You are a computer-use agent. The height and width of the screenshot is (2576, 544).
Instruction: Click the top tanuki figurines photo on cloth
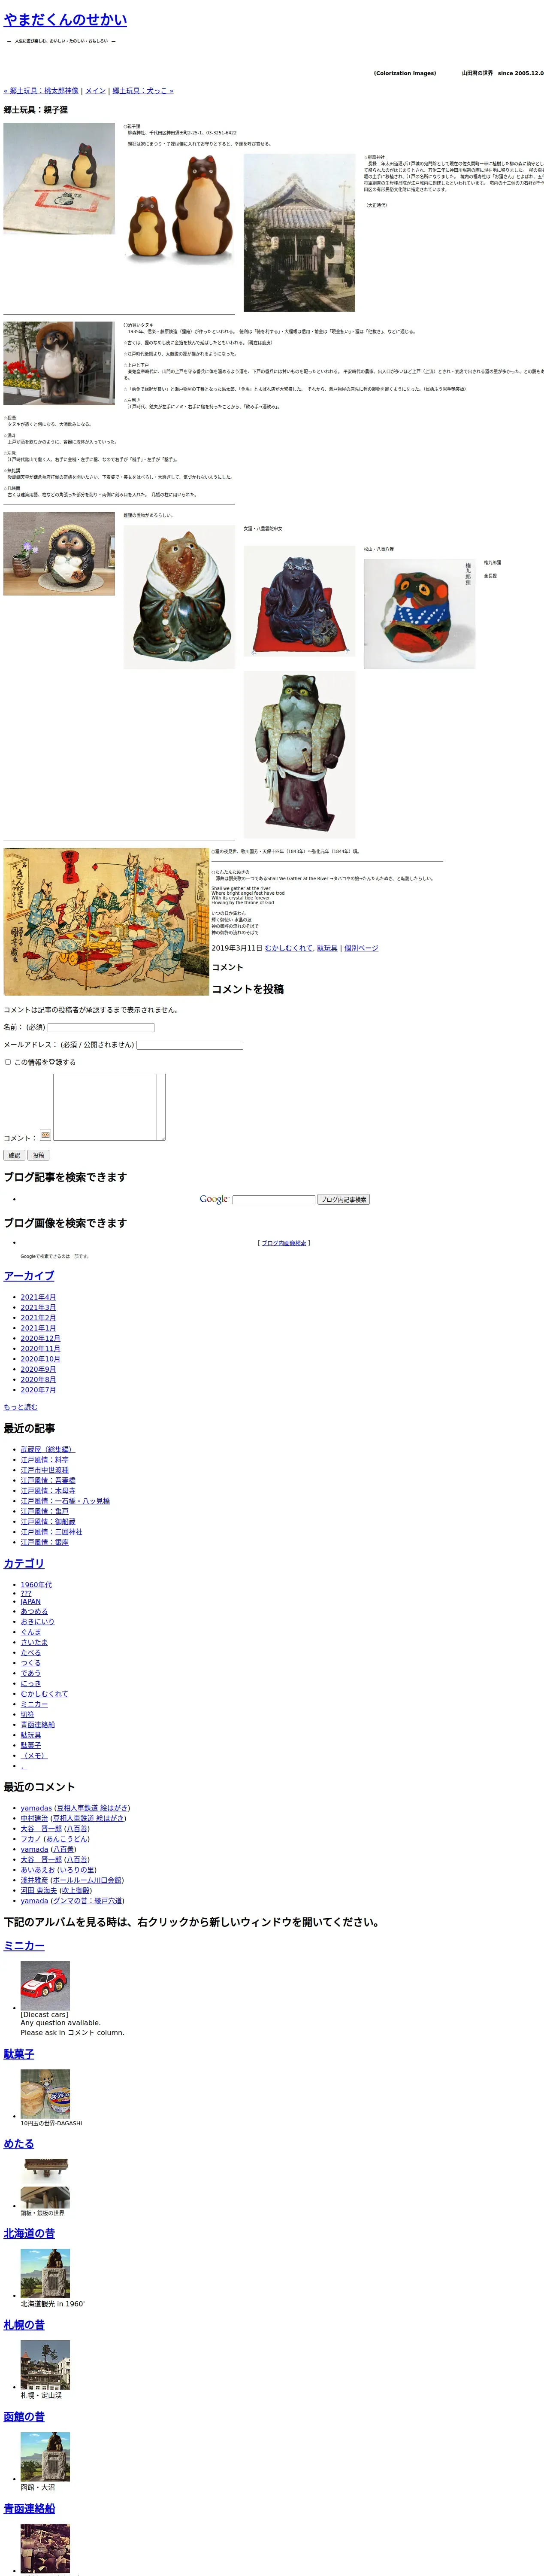click(x=59, y=179)
